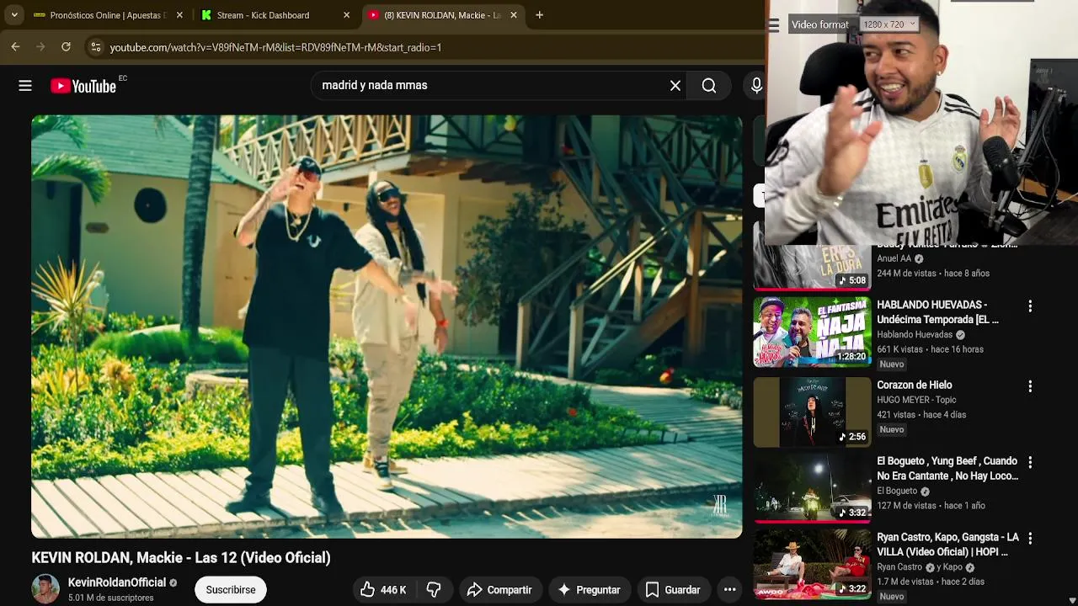The height and width of the screenshot is (606, 1078).
Task: Select the El Bogueto channel name
Action: (x=897, y=491)
